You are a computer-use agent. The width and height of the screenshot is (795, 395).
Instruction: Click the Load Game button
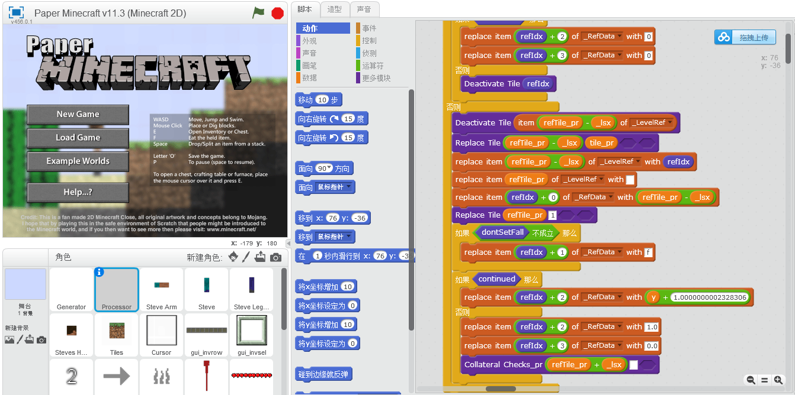pyautogui.click(x=78, y=138)
